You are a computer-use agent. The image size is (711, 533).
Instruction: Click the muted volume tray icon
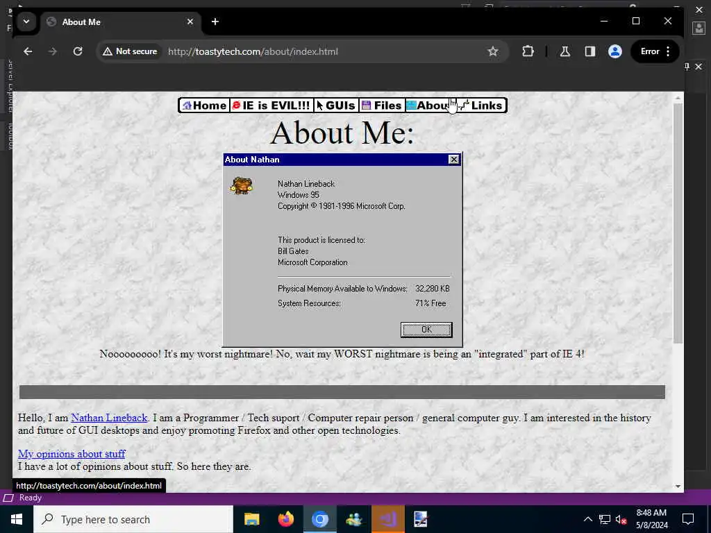click(x=621, y=519)
